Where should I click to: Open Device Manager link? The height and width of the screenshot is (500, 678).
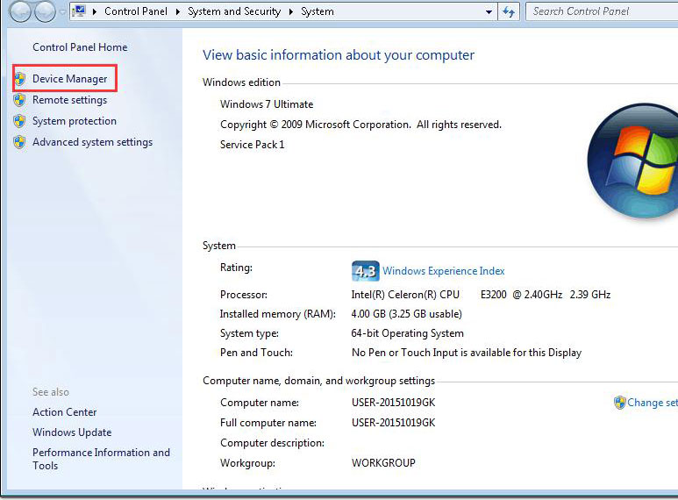coord(69,79)
